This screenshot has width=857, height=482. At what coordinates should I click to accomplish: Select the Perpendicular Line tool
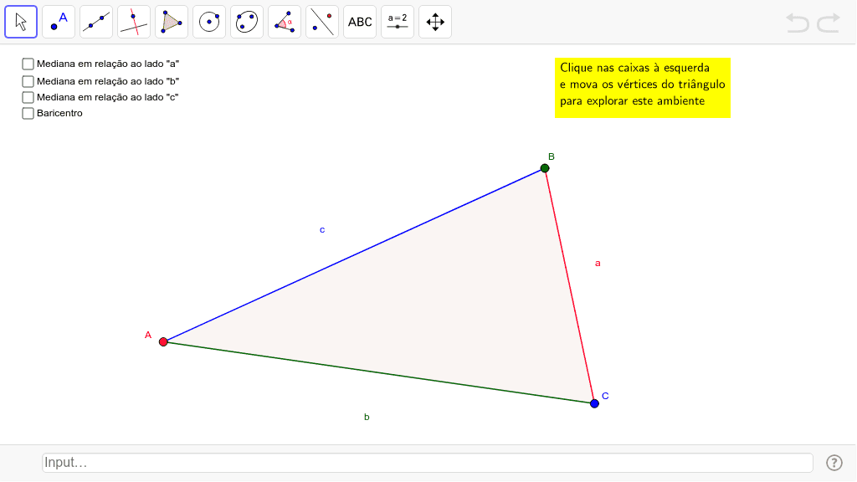[134, 22]
